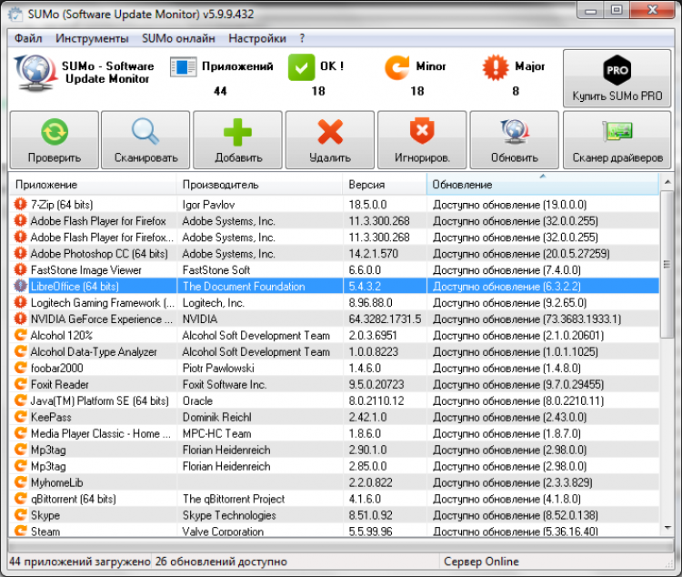Click the update cell showing (6.3.2.2)
The image size is (682, 577).
506,286
